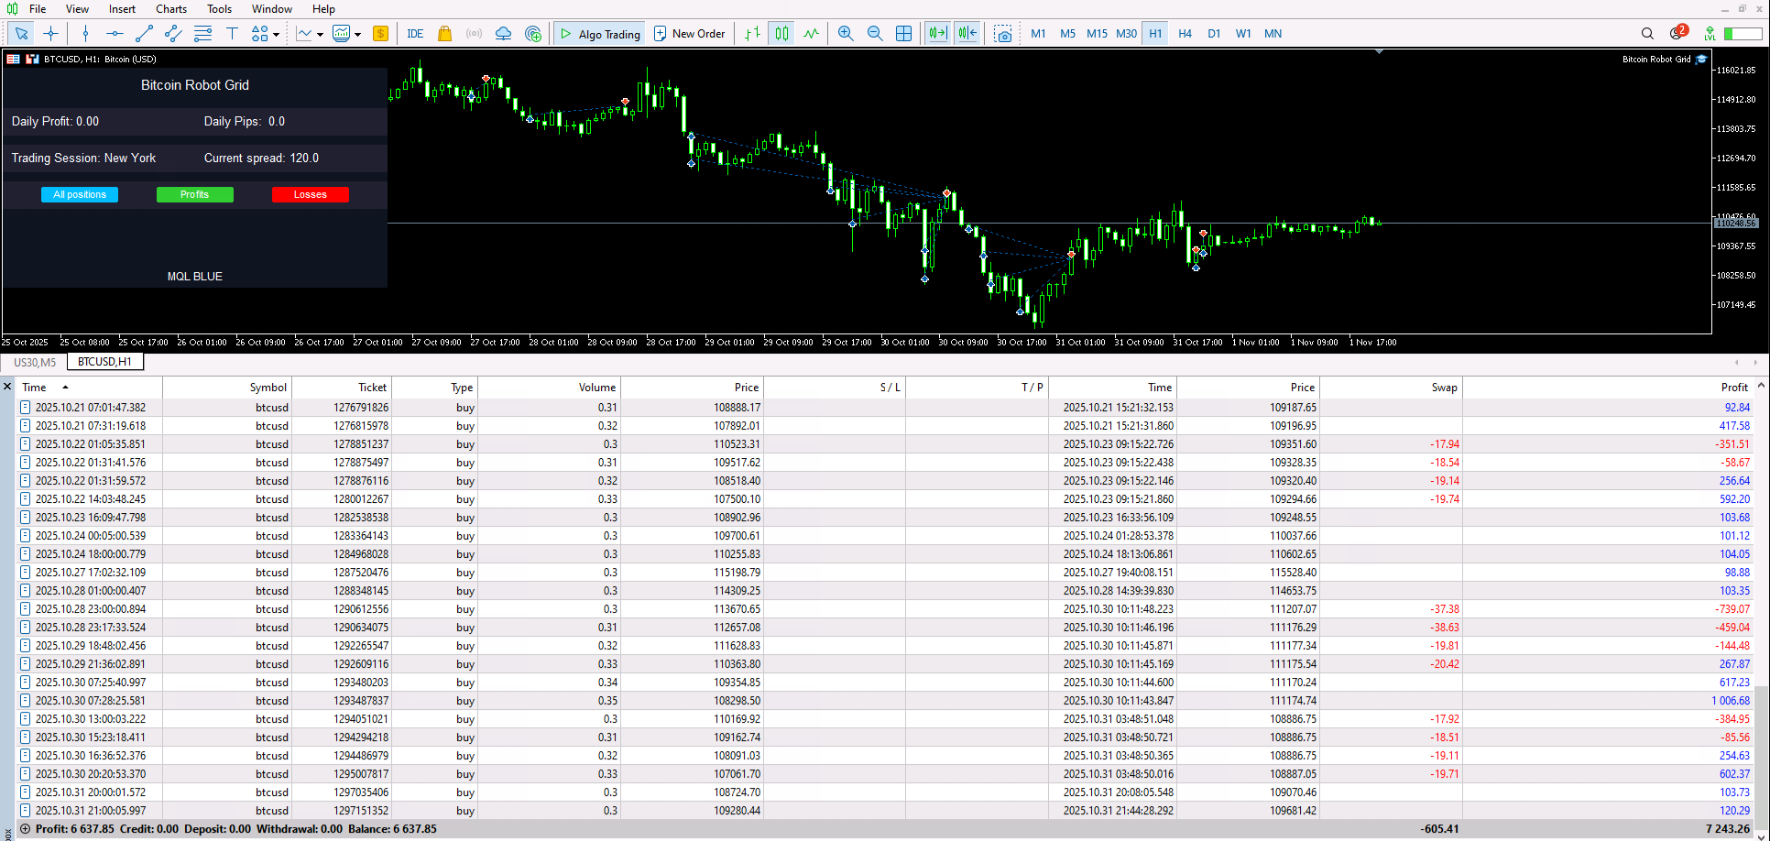
Task: Click the blue All positions button
Action: pyautogui.click(x=80, y=194)
